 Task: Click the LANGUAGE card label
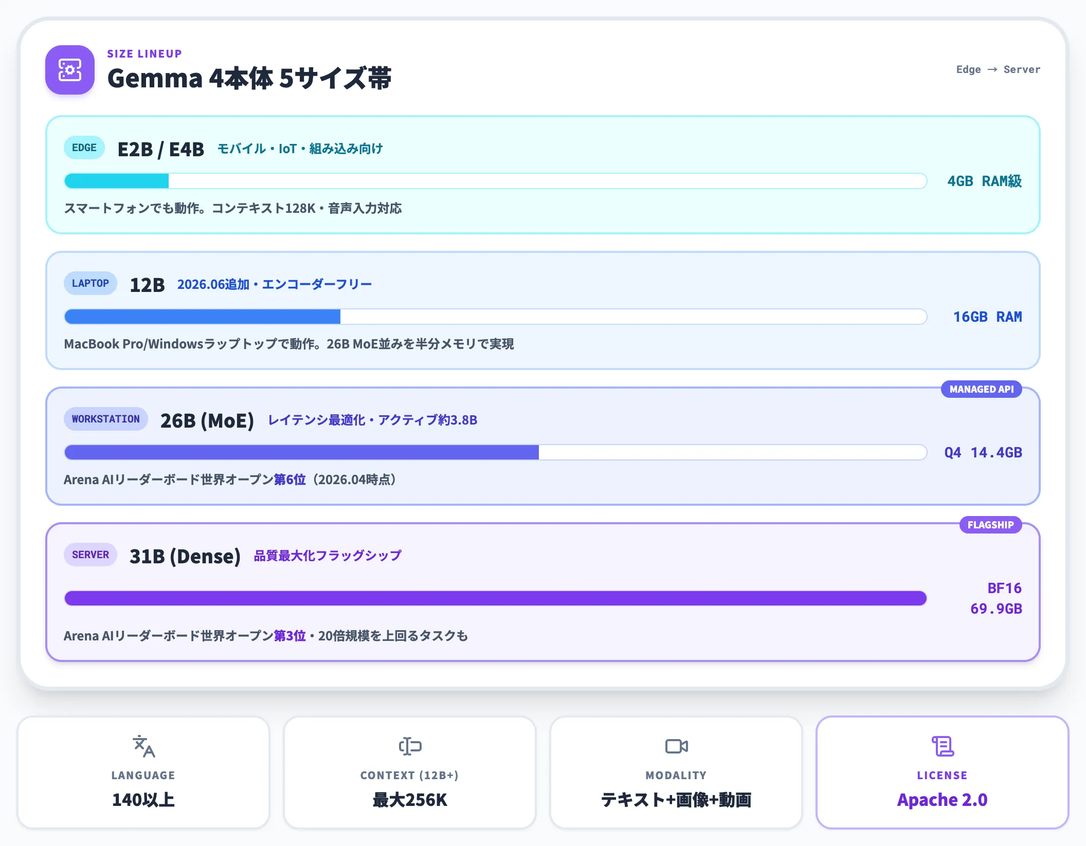coord(143,775)
